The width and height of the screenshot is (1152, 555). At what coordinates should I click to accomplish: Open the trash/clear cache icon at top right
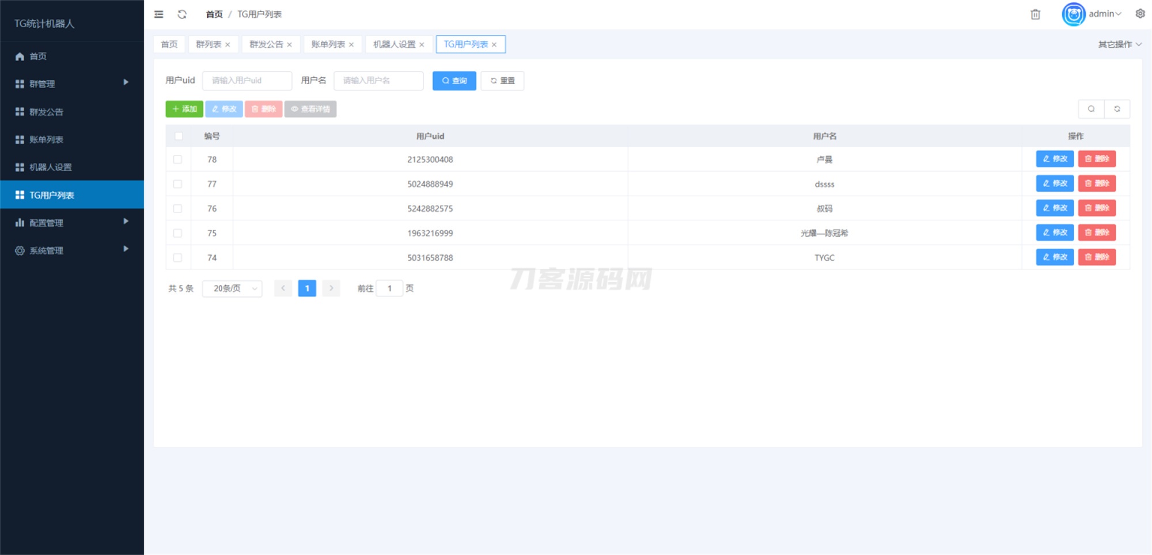click(1035, 14)
